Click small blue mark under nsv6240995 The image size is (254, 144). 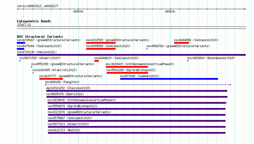pyautogui.click(x=33, y=73)
